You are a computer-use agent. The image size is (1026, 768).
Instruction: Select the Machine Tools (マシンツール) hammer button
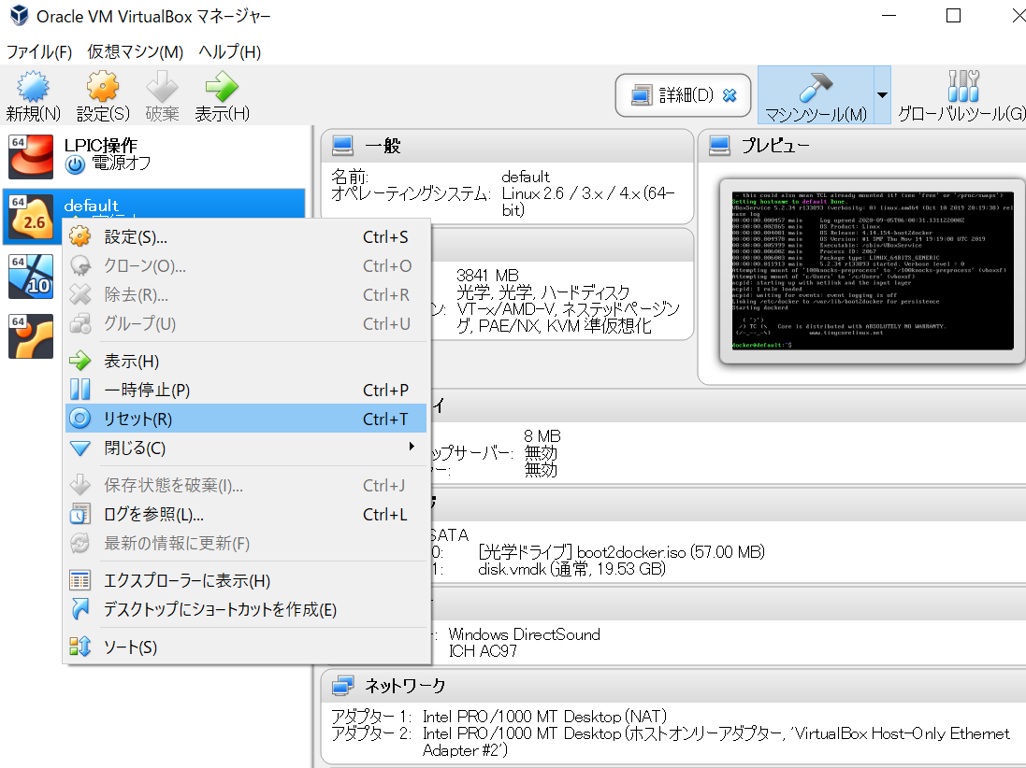click(x=816, y=95)
